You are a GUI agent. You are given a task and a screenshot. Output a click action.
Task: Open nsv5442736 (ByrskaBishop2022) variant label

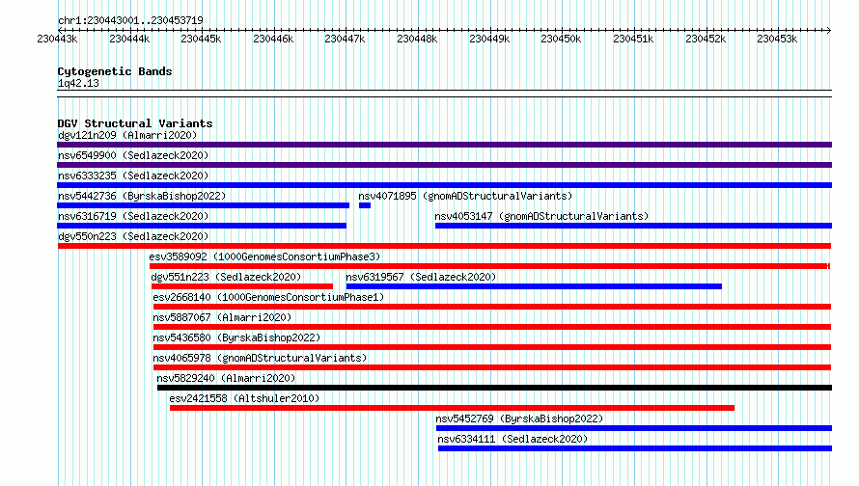(x=142, y=196)
